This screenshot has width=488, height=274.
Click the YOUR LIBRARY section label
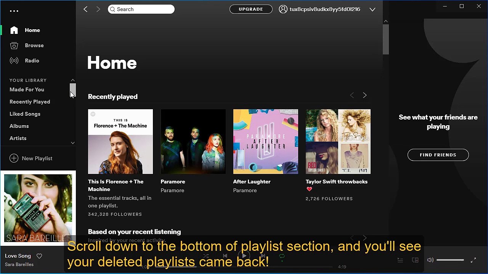(x=28, y=80)
